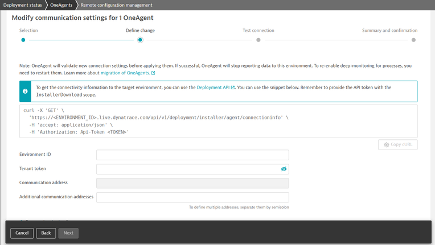Click the external link icon after Deployment API
Viewport: 435px width, 245px height.
233,88
